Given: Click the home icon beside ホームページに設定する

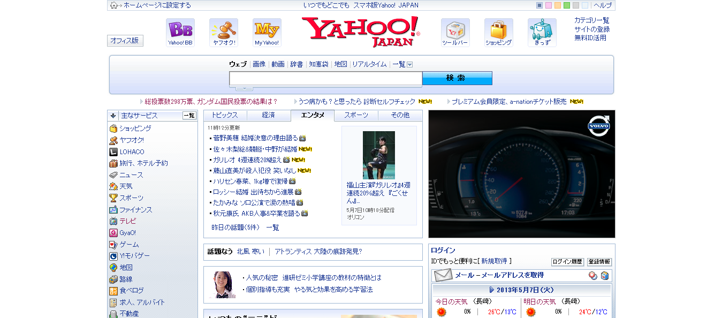Looking at the screenshot, I should click(x=114, y=5).
